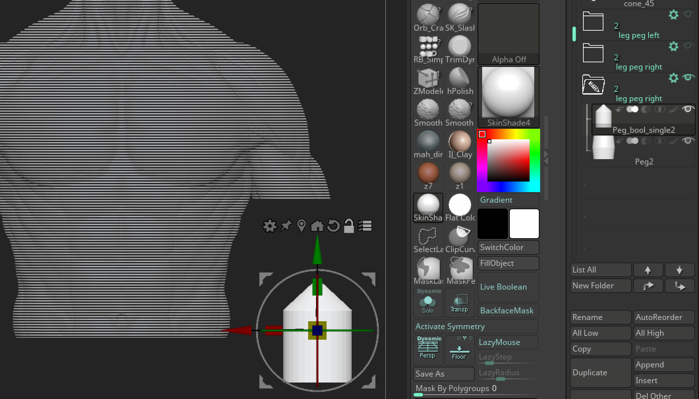Open gizmo customize gear icon
This screenshot has width=699, height=399.
click(269, 226)
